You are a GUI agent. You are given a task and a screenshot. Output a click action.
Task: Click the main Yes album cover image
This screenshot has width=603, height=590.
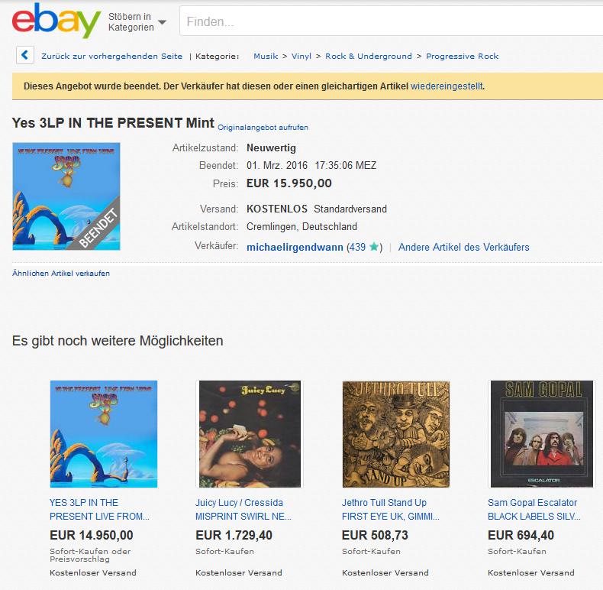pyautogui.click(x=66, y=196)
